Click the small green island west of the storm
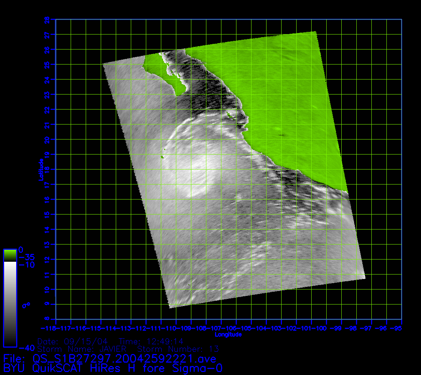Screen dimensions: 421x375 click(162, 157)
